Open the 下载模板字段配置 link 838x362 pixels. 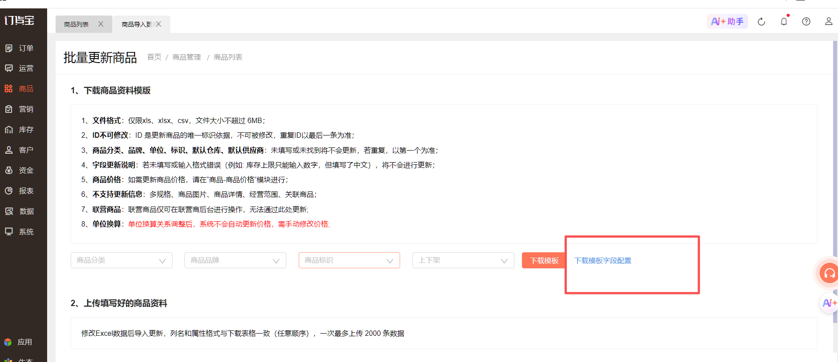603,261
